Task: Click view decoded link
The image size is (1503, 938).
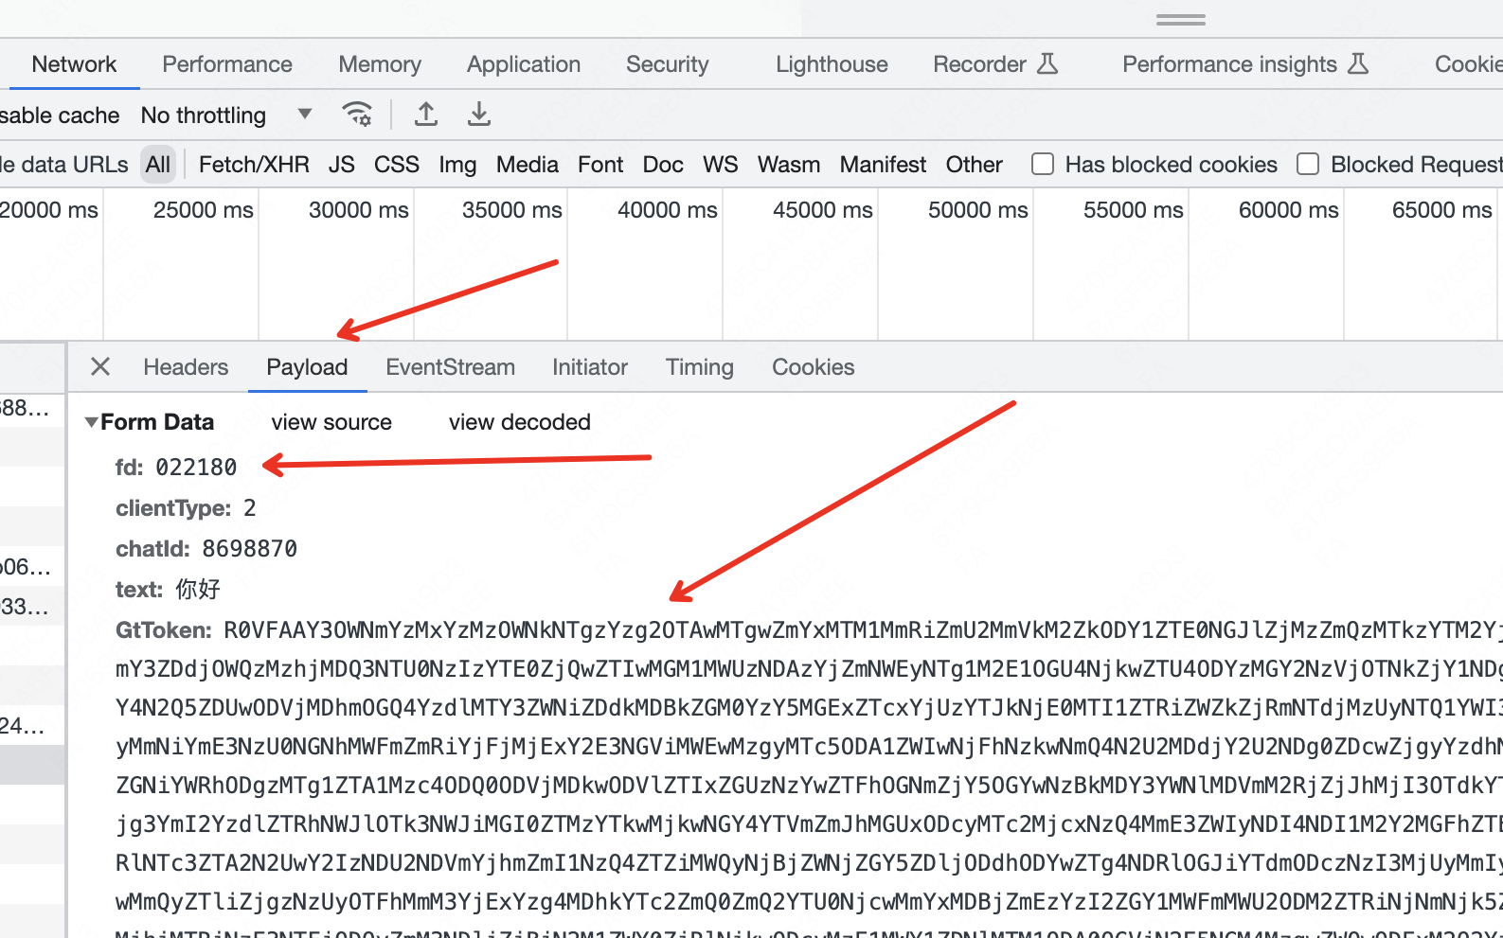Action: point(519,422)
